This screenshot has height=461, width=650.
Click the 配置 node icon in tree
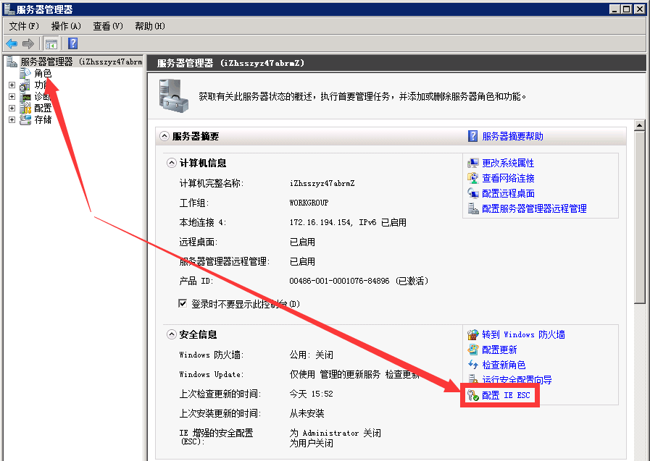pyautogui.click(x=25, y=108)
